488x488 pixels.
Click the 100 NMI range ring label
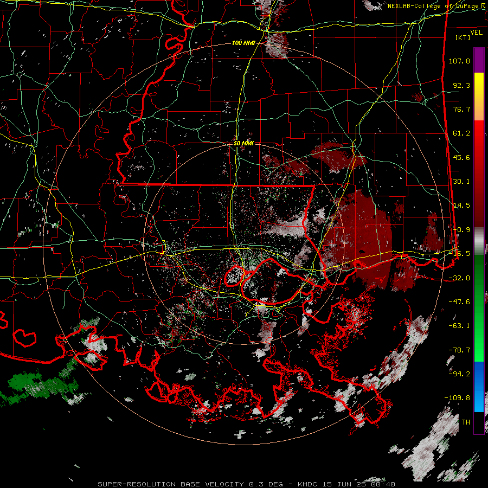pos(243,43)
